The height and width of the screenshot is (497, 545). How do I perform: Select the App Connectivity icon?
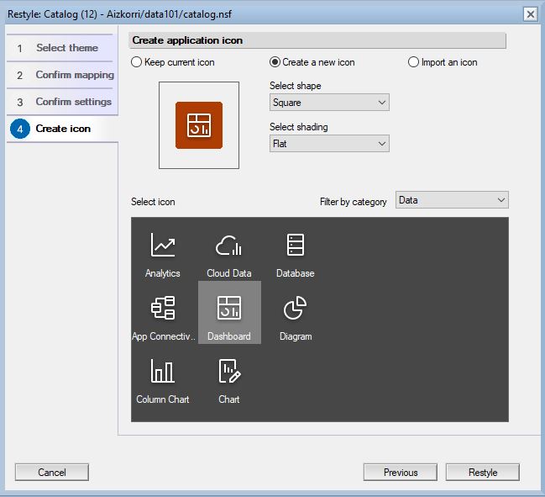pyautogui.click(x=163, y=315)
